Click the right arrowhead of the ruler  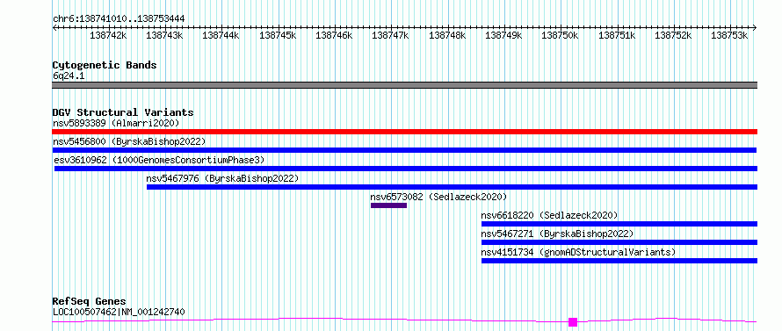(x=755, y=27)
